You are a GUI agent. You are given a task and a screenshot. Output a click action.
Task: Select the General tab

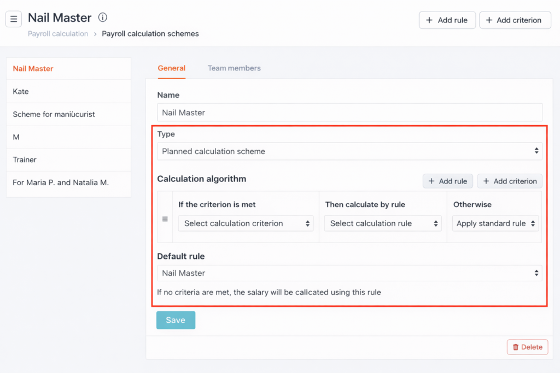[x=172, y=68]
